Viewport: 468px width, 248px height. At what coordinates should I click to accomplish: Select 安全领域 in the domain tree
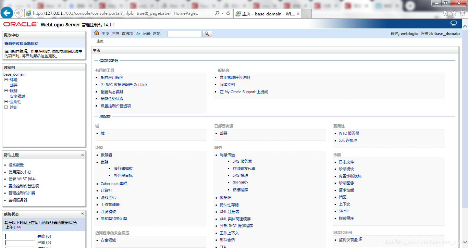point(17,96)
